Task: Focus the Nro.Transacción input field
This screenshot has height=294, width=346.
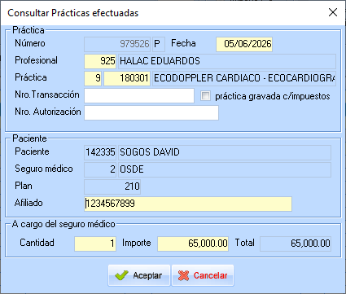Action: pyautogui.click(x=139, y=95)
